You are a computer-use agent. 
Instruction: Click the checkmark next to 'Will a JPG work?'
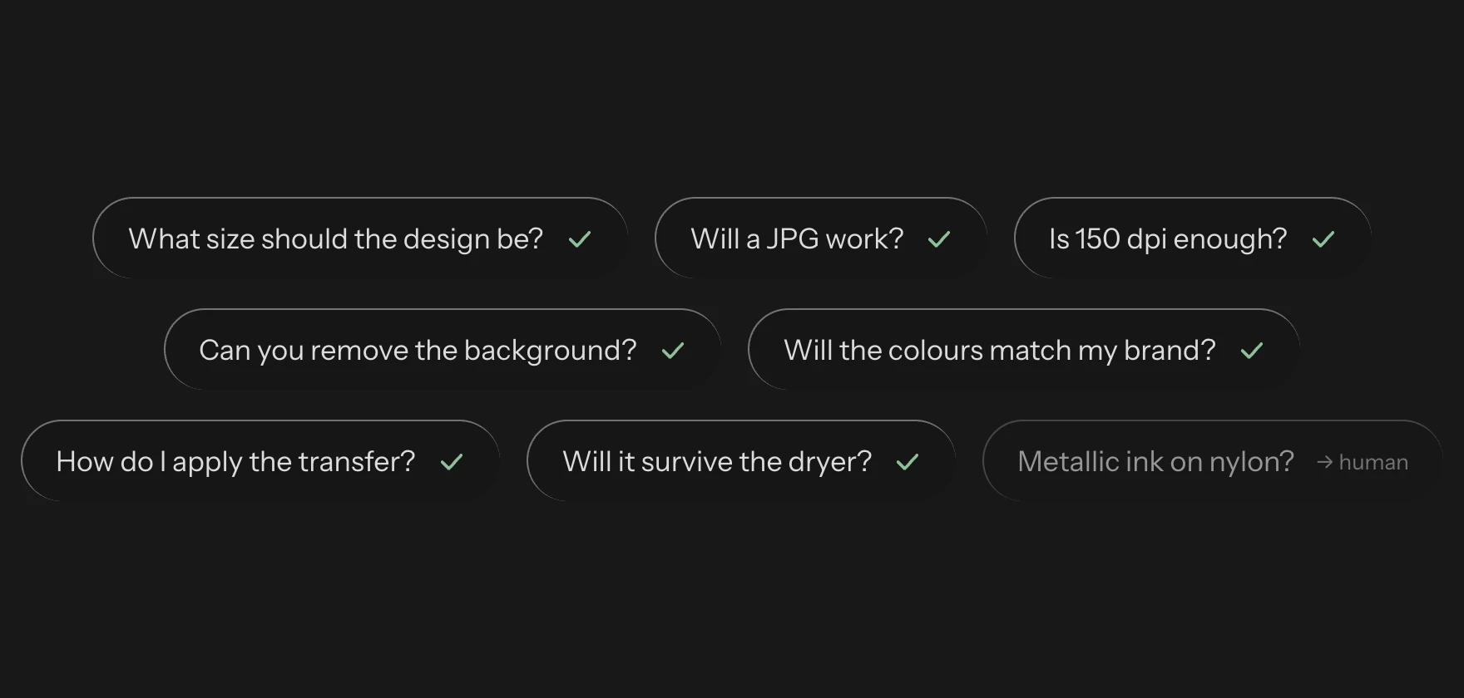(x=939, y=239)
